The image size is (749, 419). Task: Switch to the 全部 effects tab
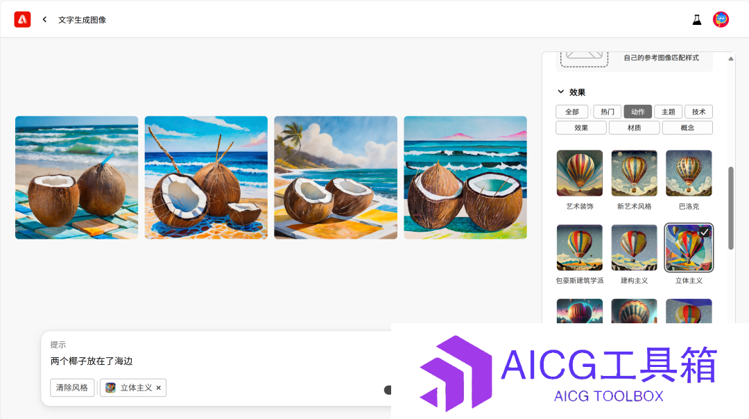571,112
